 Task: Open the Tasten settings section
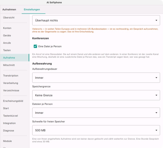[x=15, y=50]
